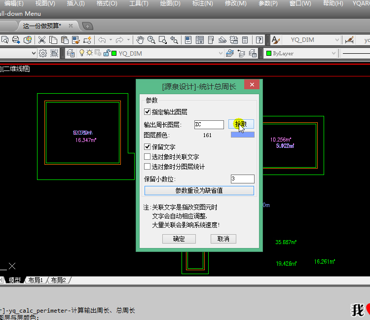Click the workspace settings gear icon

(43, 53)
